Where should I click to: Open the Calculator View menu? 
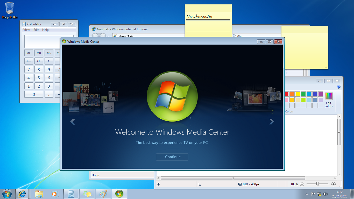pyautogui.click(x=26, y=30)
